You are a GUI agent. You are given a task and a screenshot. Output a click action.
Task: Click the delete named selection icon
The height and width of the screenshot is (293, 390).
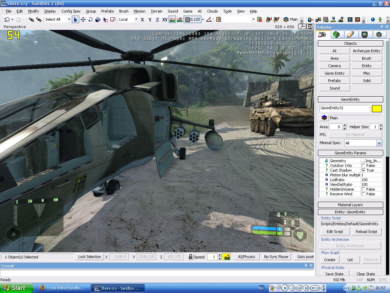tap(260, 19)
